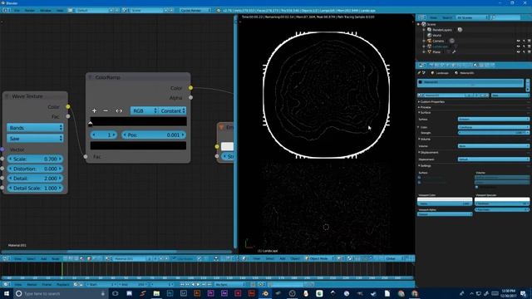
Task: Toggle Landscape selectability cursor in outliner
Action: tap(524, 47)
